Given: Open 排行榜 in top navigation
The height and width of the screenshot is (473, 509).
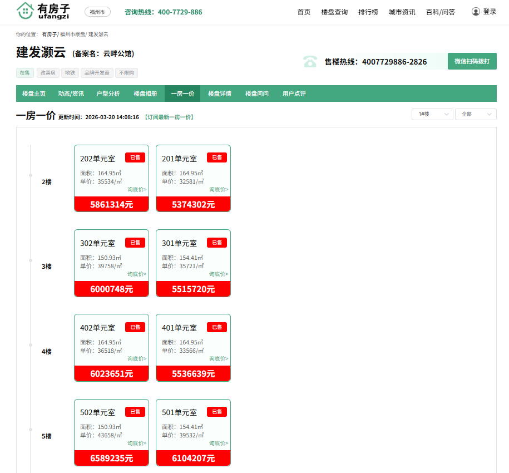Looking at the screenshot, I should (x=368, y=12).
